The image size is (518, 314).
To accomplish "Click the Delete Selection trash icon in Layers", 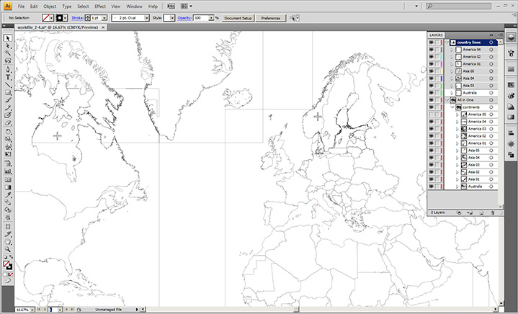I will 491,213.
